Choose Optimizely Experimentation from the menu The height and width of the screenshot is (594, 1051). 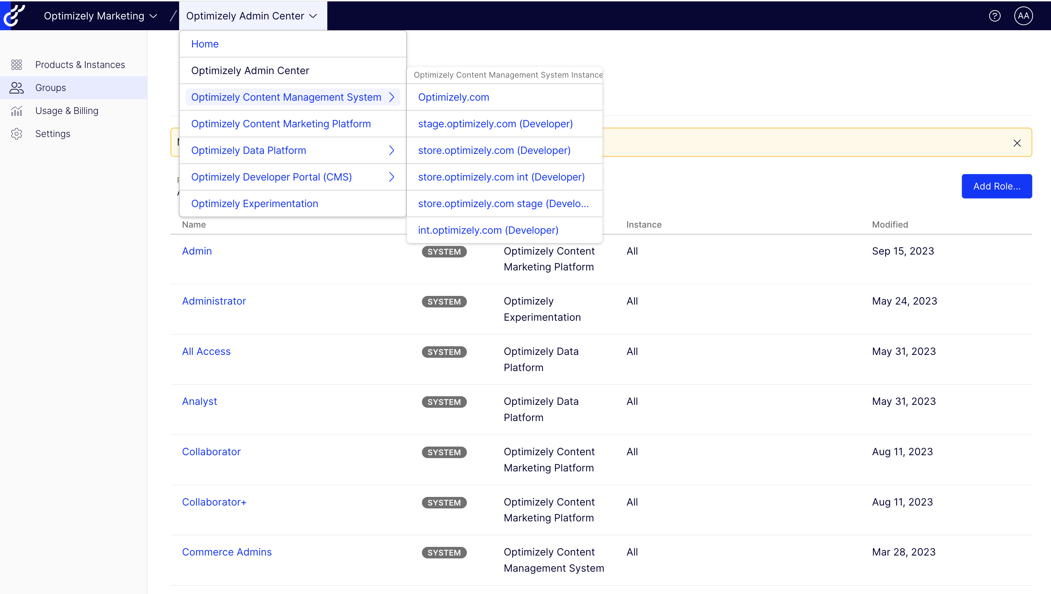click(254, 203)
